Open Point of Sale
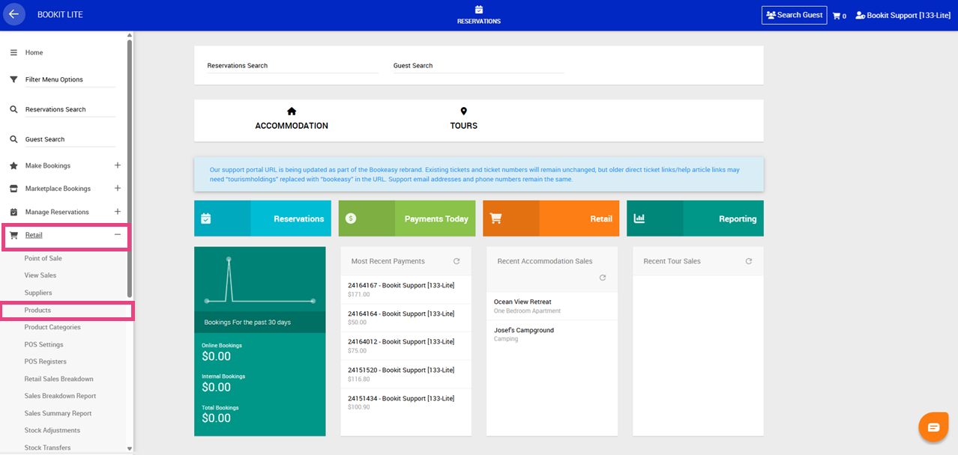This screenshot has height=455, width=958. (43, 258)
